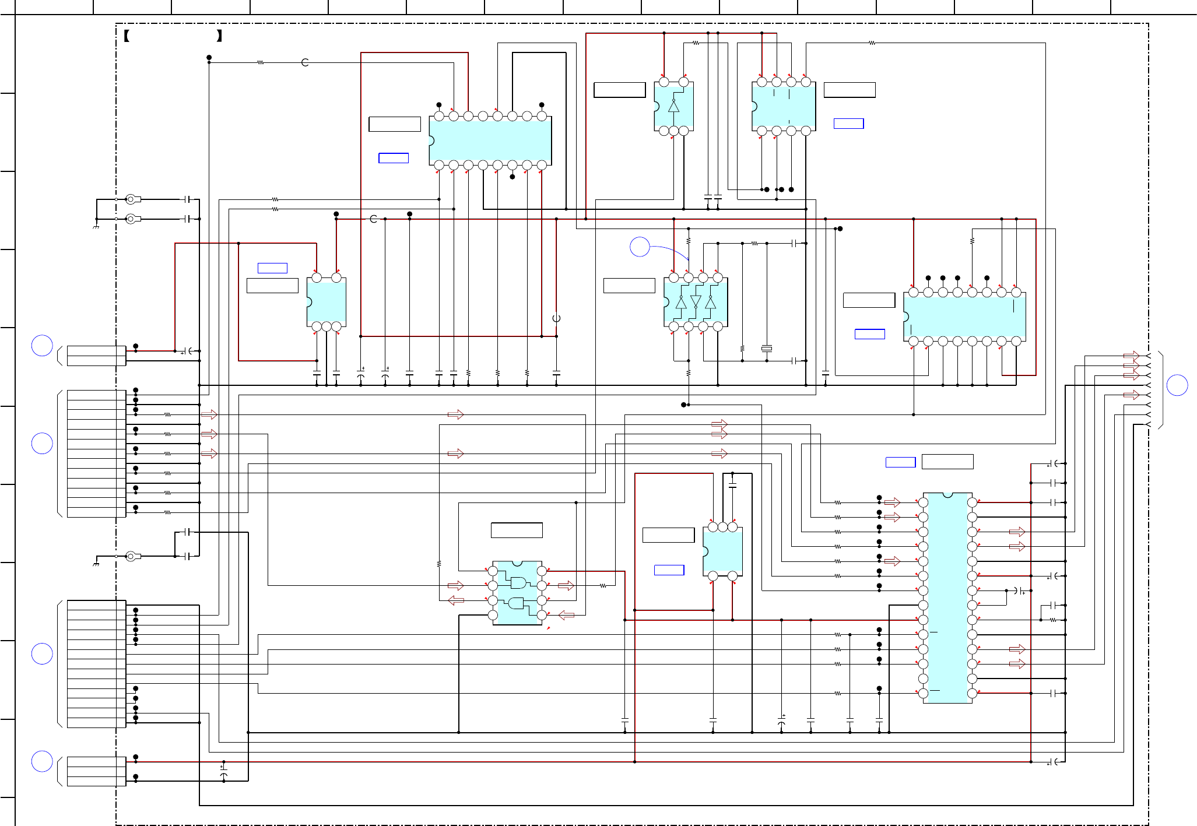The image size is (1197, 826).
Task: Select the blue circle beside right-edge connector
Action: (x=1177, y=385)
